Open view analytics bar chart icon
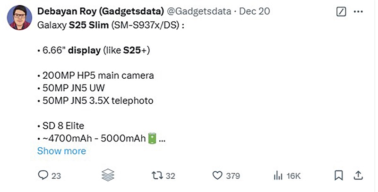 (278, 176)
